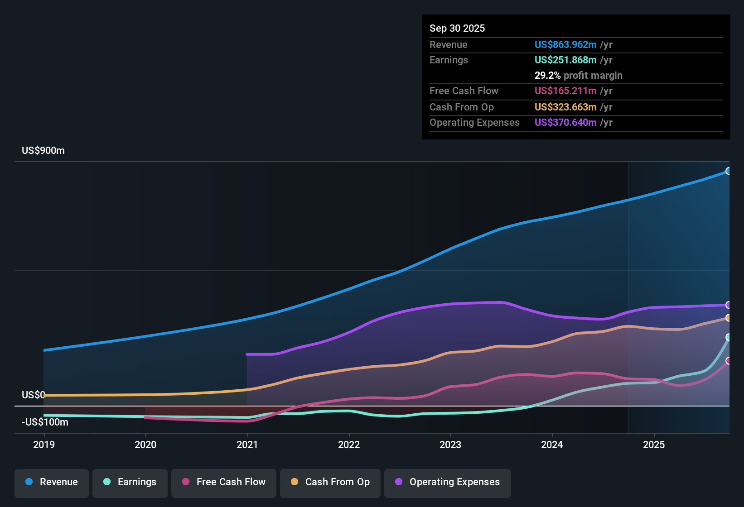The image size is (744, 507).
Task: Select the 2025 year label on the axis
Action: point(654,445)
